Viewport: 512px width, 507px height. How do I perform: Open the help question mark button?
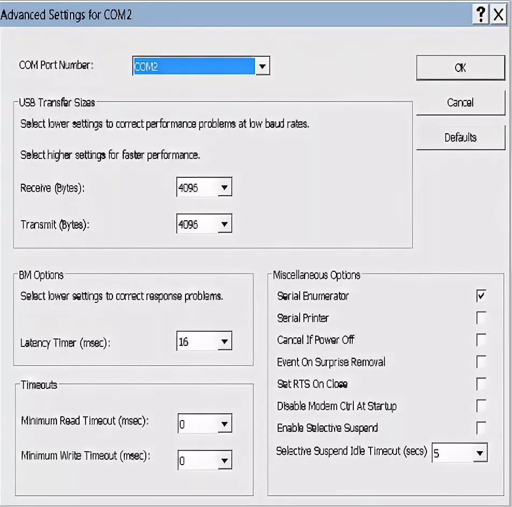[480, 15]
